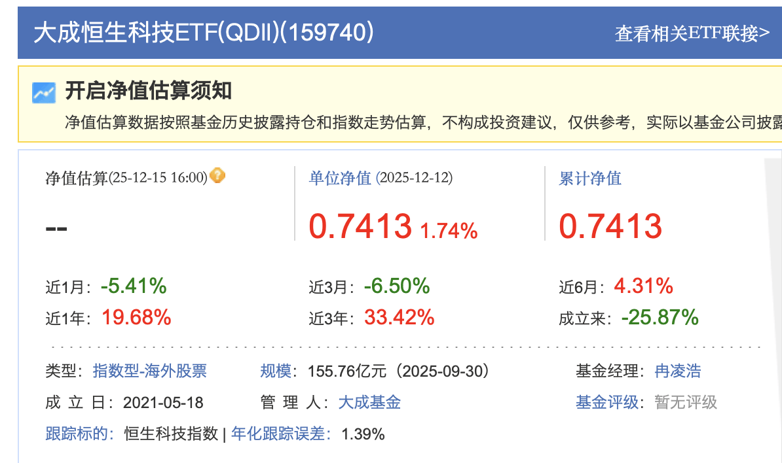Open the 查看相关ETF联接 link
This screenshot has width=782, height=463.
click(692, 33)
